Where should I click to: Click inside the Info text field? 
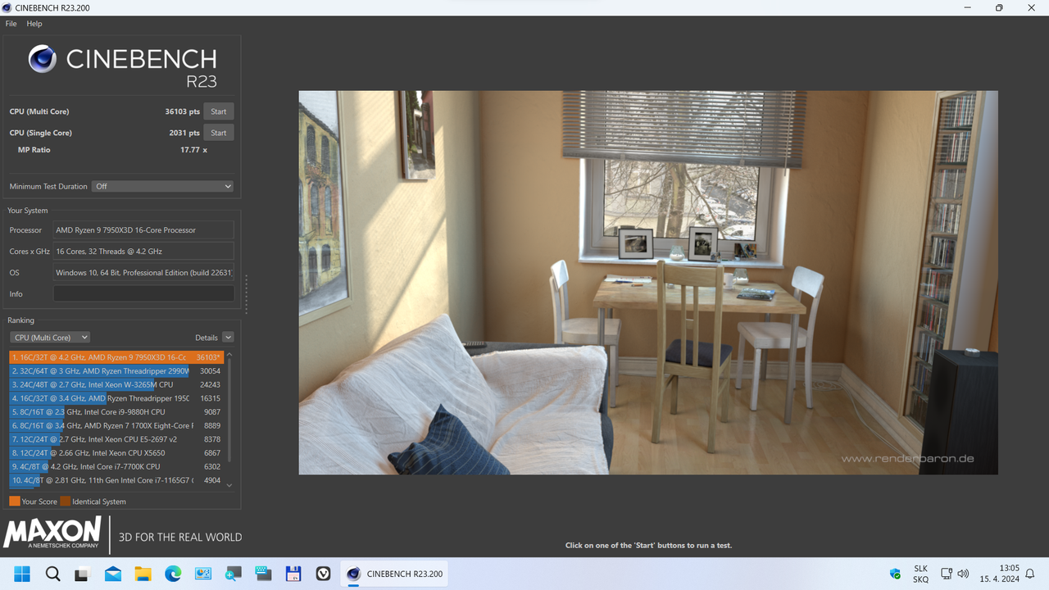[x=143, y=293]
